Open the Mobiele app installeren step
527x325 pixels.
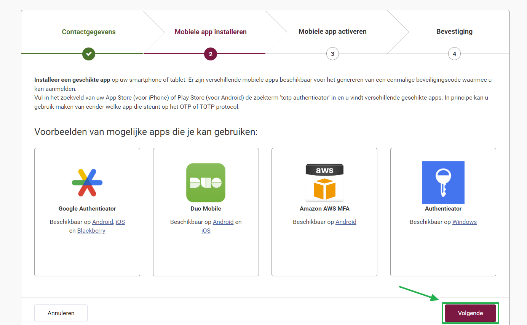coord(211,32)
